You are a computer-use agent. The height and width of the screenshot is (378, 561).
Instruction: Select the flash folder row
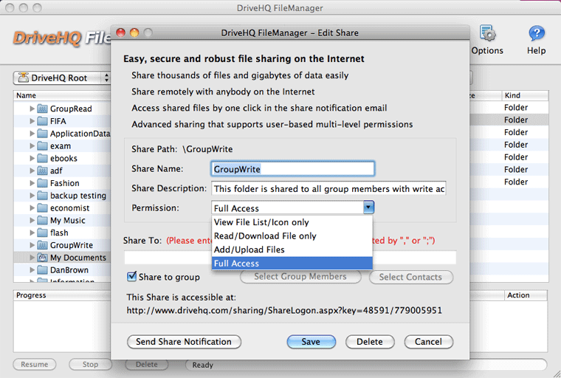[62, 233]
